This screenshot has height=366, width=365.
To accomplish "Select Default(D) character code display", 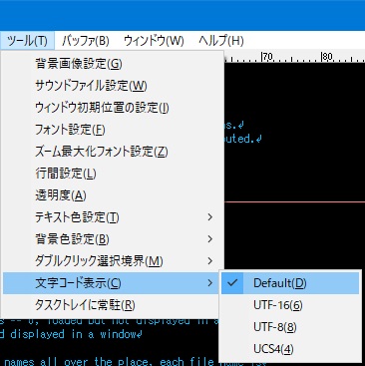I will pos(290,283).
